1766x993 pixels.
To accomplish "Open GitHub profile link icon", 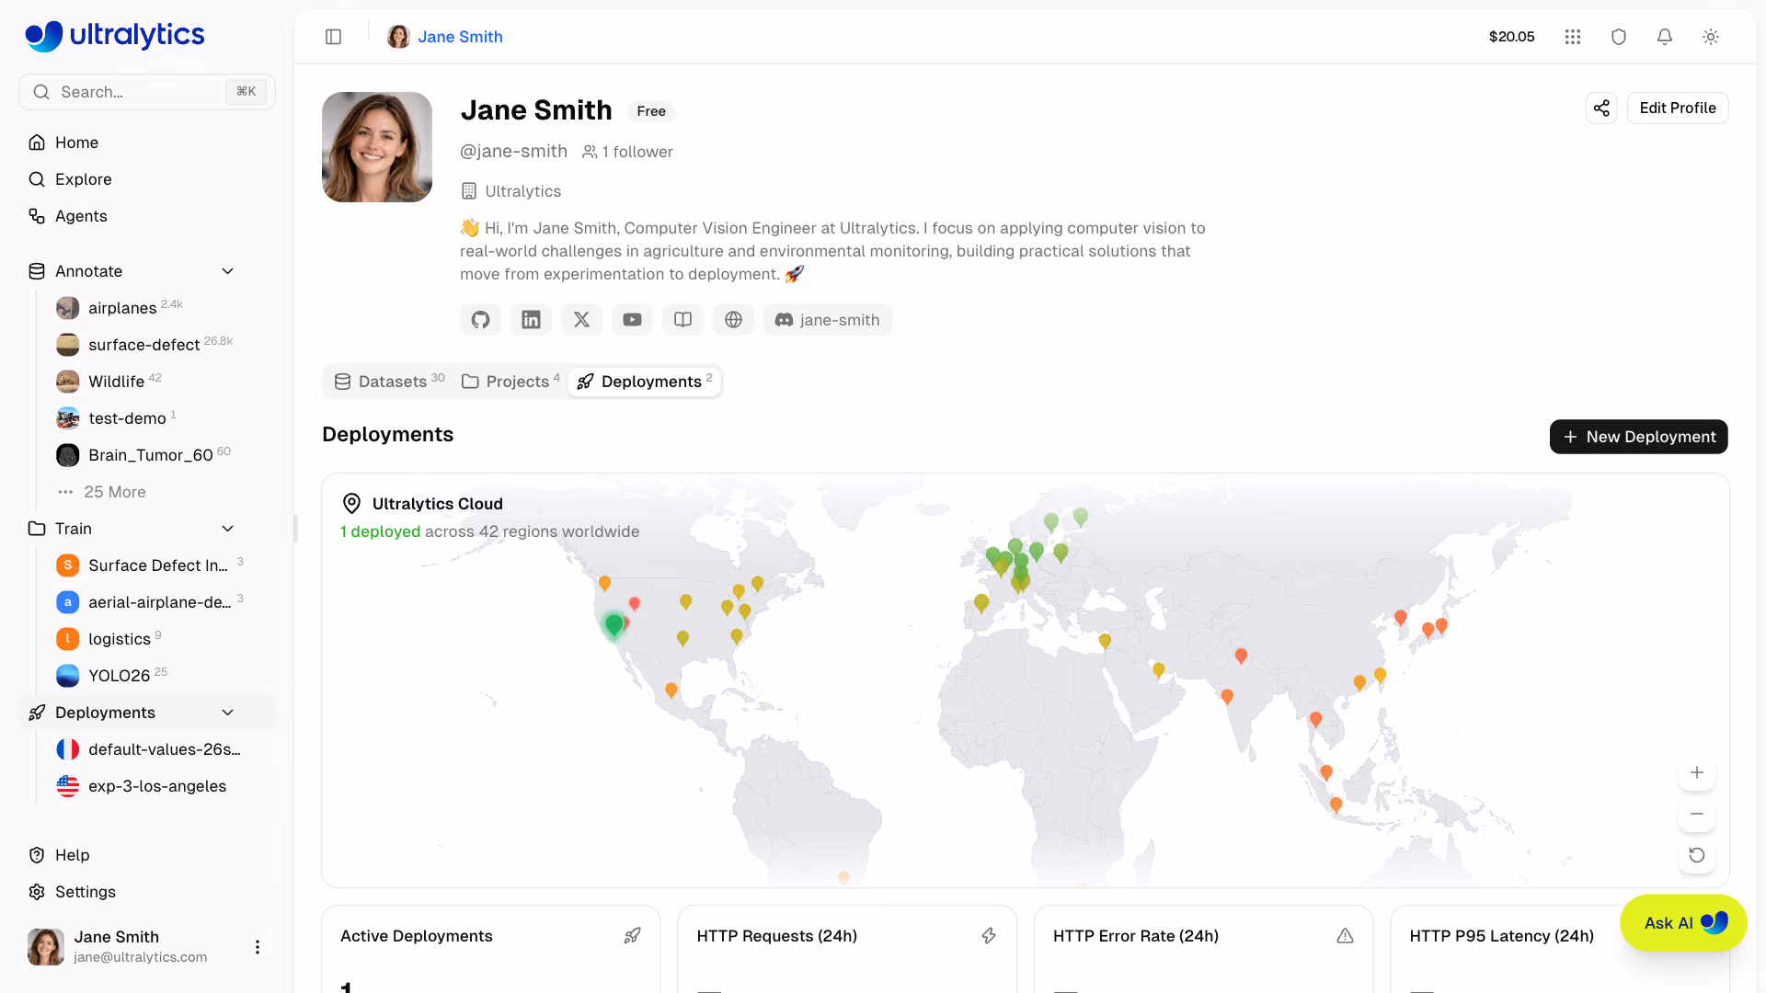I will point(480,319).
